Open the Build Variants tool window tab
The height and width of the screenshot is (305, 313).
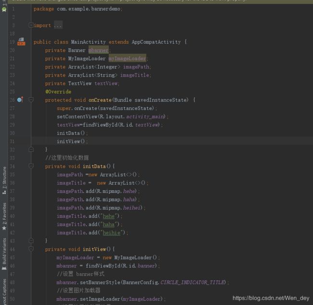coord(4,253)
